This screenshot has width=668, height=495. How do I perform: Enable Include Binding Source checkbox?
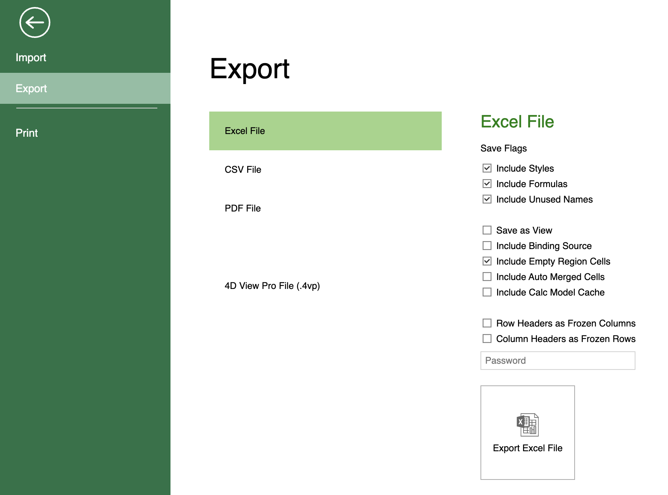pyautogui.click(x=487, y=246)
